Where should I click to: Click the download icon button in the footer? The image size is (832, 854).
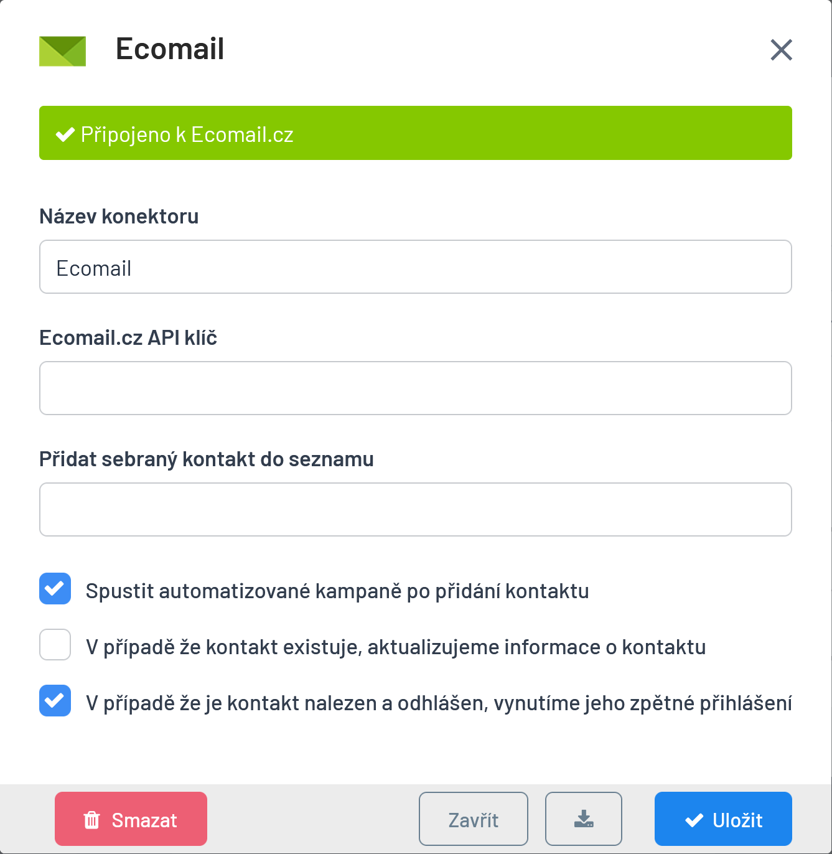click(584, 819)
